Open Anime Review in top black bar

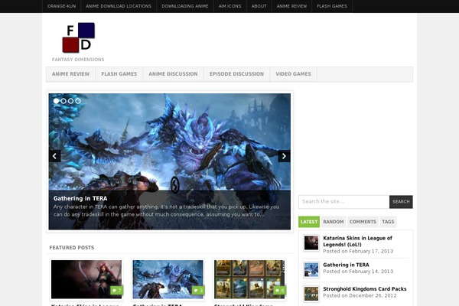pos(292,6)
